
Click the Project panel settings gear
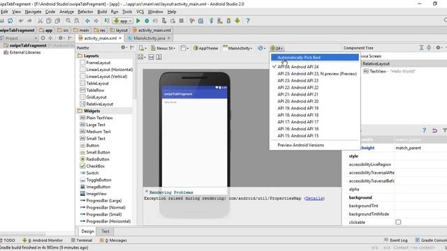(61, 38)
